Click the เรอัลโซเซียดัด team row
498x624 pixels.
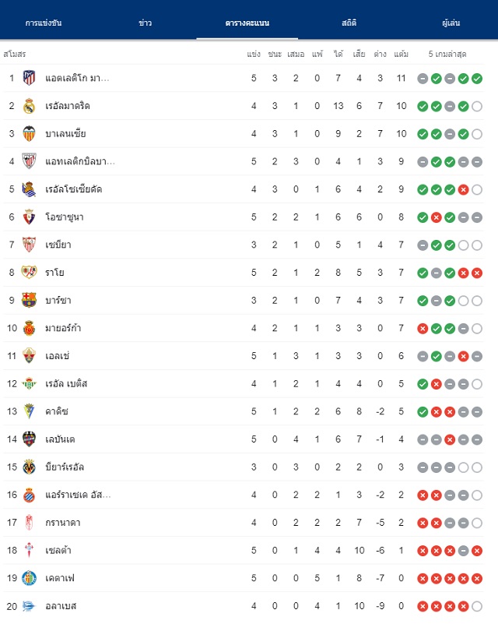pos(244,189)
